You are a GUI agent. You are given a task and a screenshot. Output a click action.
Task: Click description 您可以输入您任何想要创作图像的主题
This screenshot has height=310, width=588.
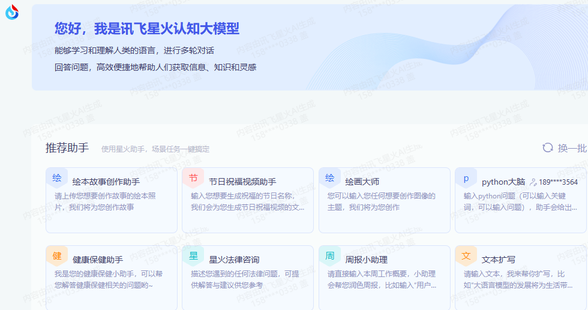tap(382, 201)
